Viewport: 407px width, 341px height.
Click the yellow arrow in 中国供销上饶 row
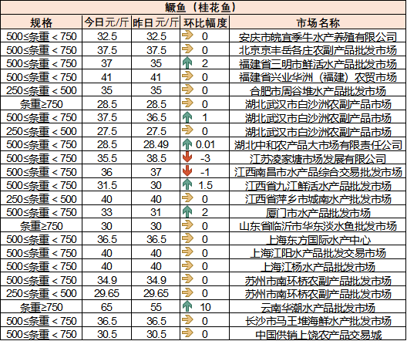(187, 333)
